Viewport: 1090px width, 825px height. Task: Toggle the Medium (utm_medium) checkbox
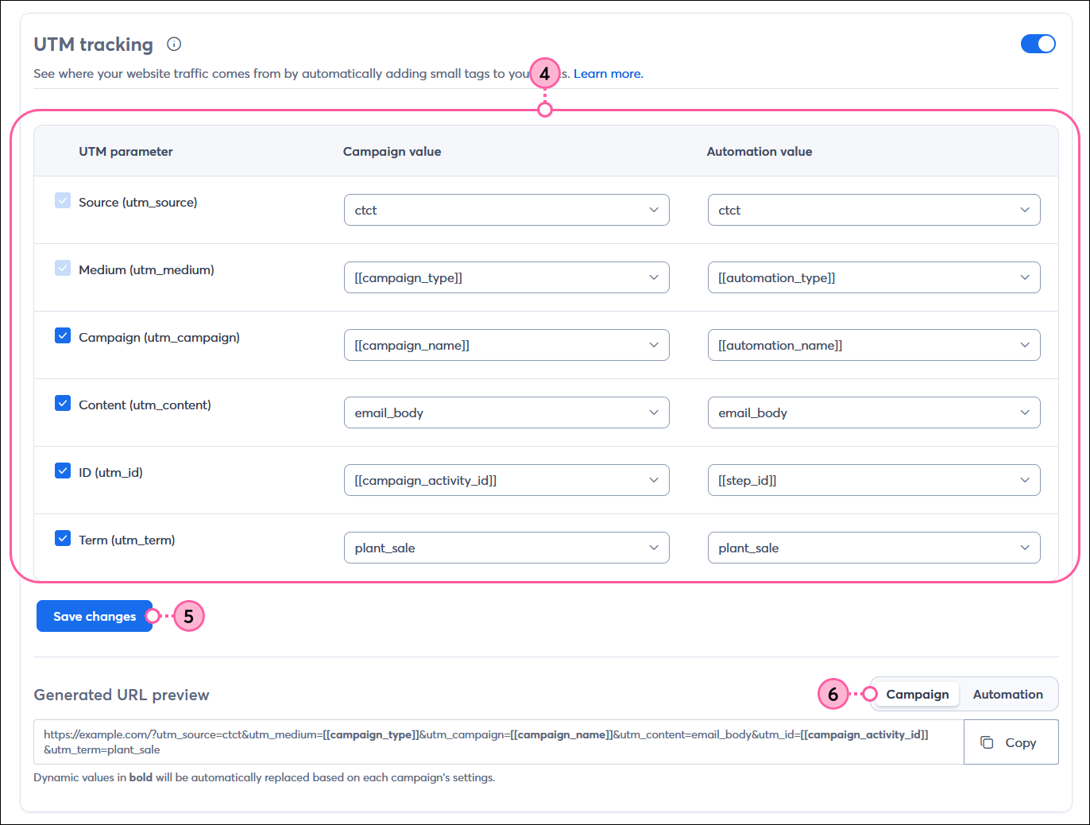pos(63,268)
